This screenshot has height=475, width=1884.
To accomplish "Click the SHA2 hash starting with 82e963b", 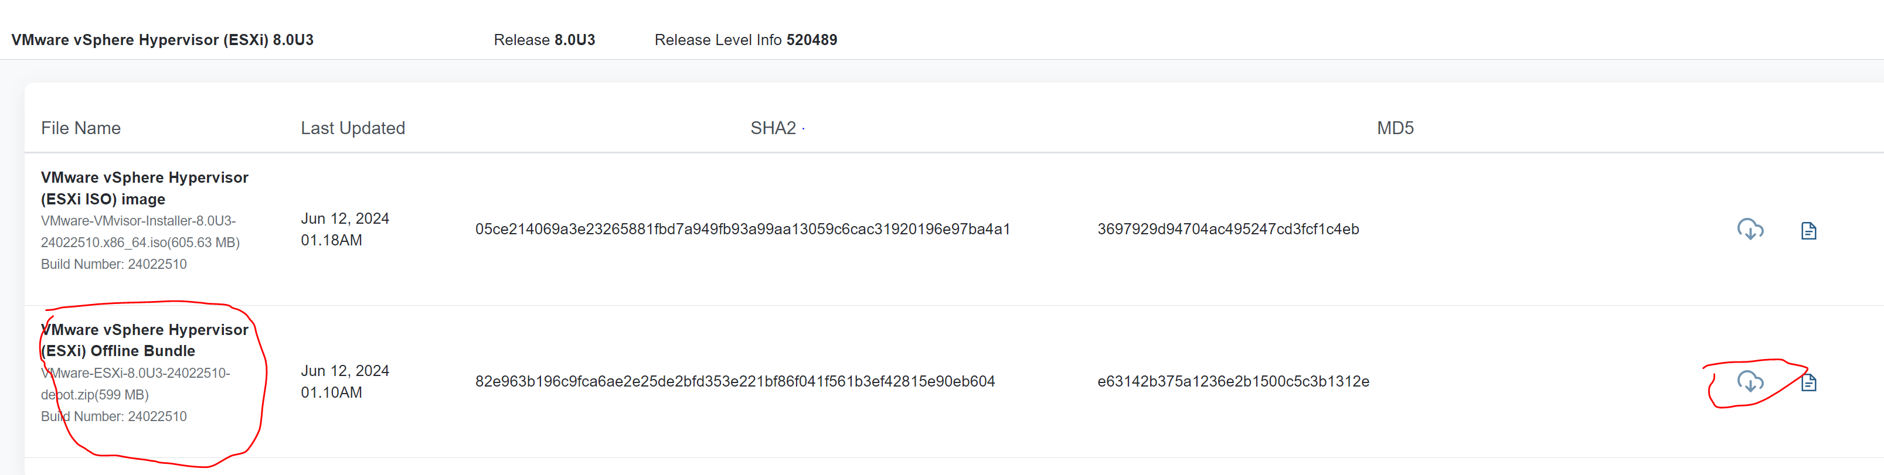I will (735, 381).
